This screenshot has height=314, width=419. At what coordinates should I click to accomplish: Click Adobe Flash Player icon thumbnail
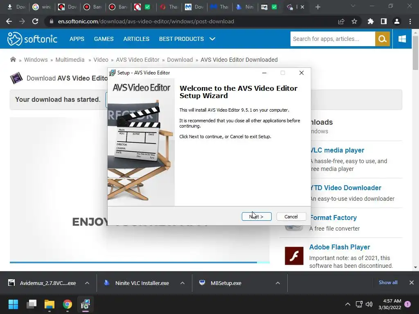pos(294,256)
